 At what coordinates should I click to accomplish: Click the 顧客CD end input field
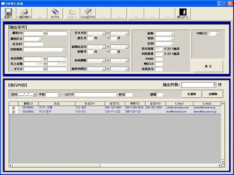57,33
